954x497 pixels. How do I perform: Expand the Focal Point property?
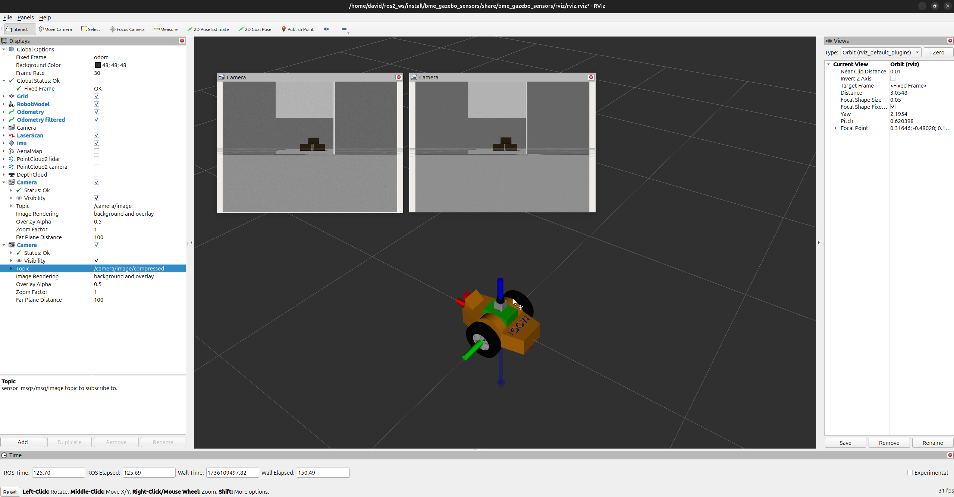[835, 128]
